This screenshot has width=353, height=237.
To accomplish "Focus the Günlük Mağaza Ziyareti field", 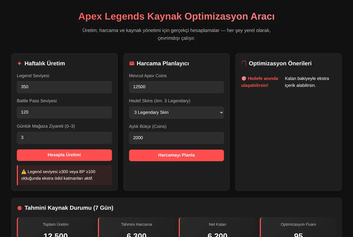I will pyautogui.click(x=64, y=138).
